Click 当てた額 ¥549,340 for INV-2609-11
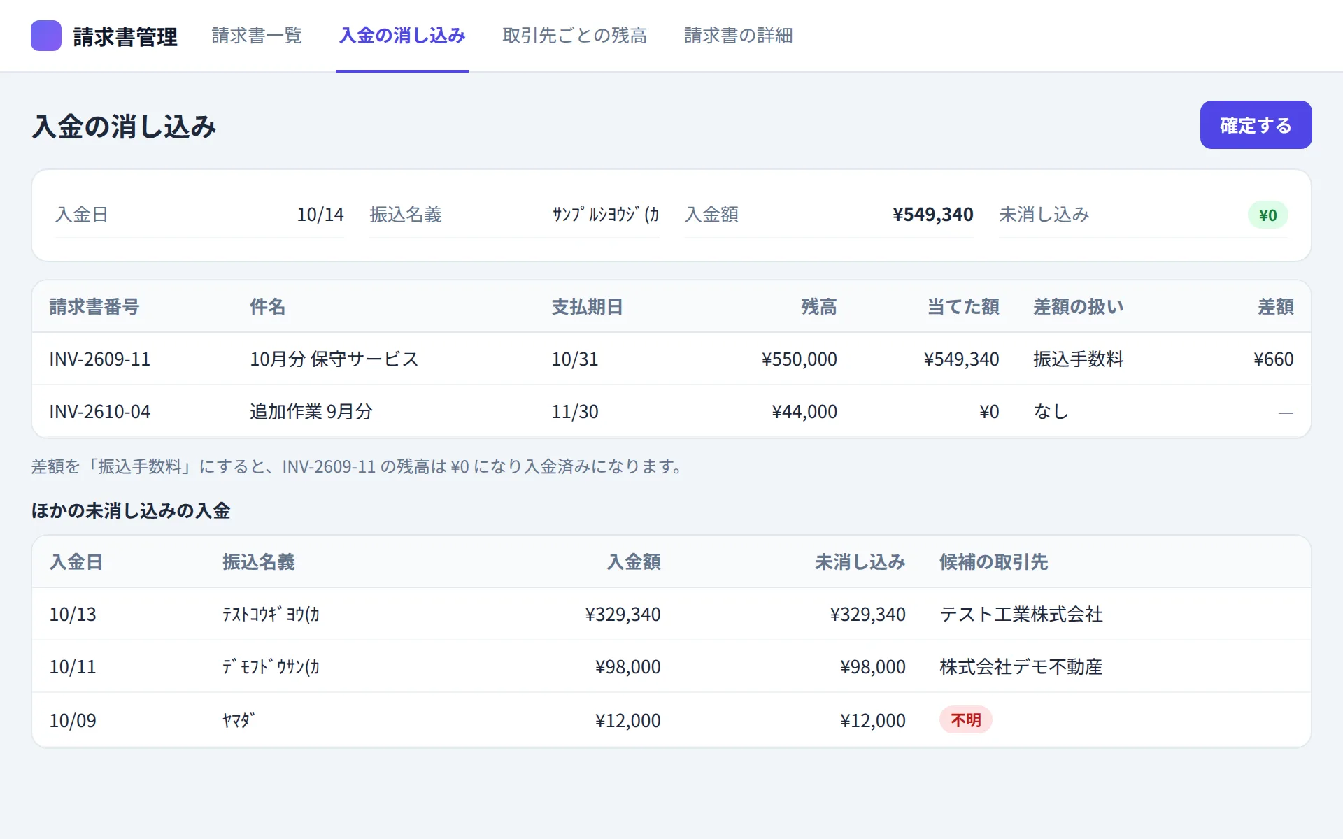This screenshot has width=1343, height=839. pos(961,359)
